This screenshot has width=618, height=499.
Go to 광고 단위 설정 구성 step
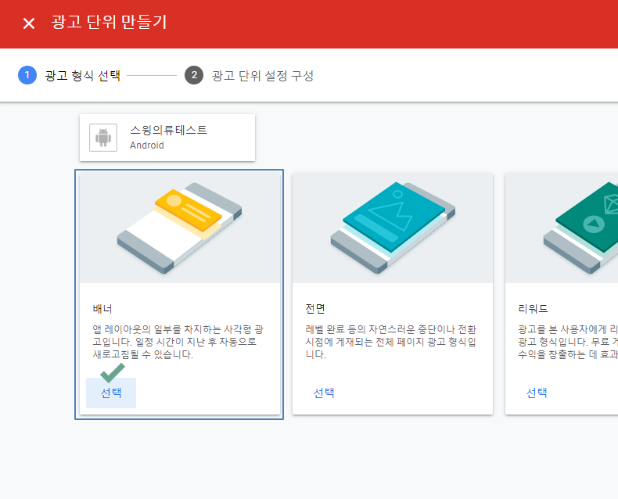point(263,76)
